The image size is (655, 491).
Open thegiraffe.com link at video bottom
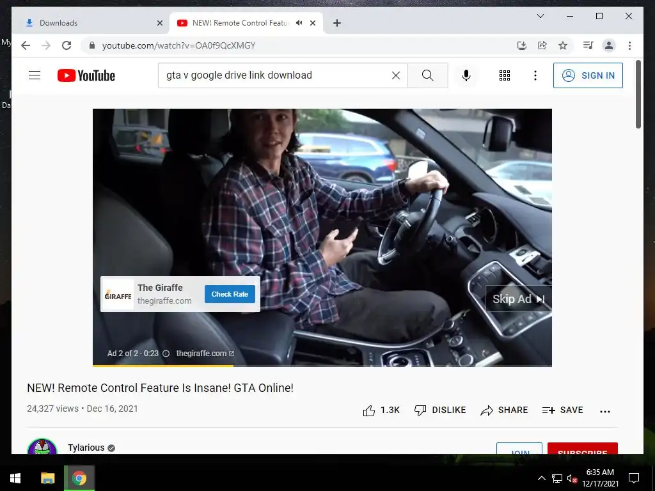(205, 353)
